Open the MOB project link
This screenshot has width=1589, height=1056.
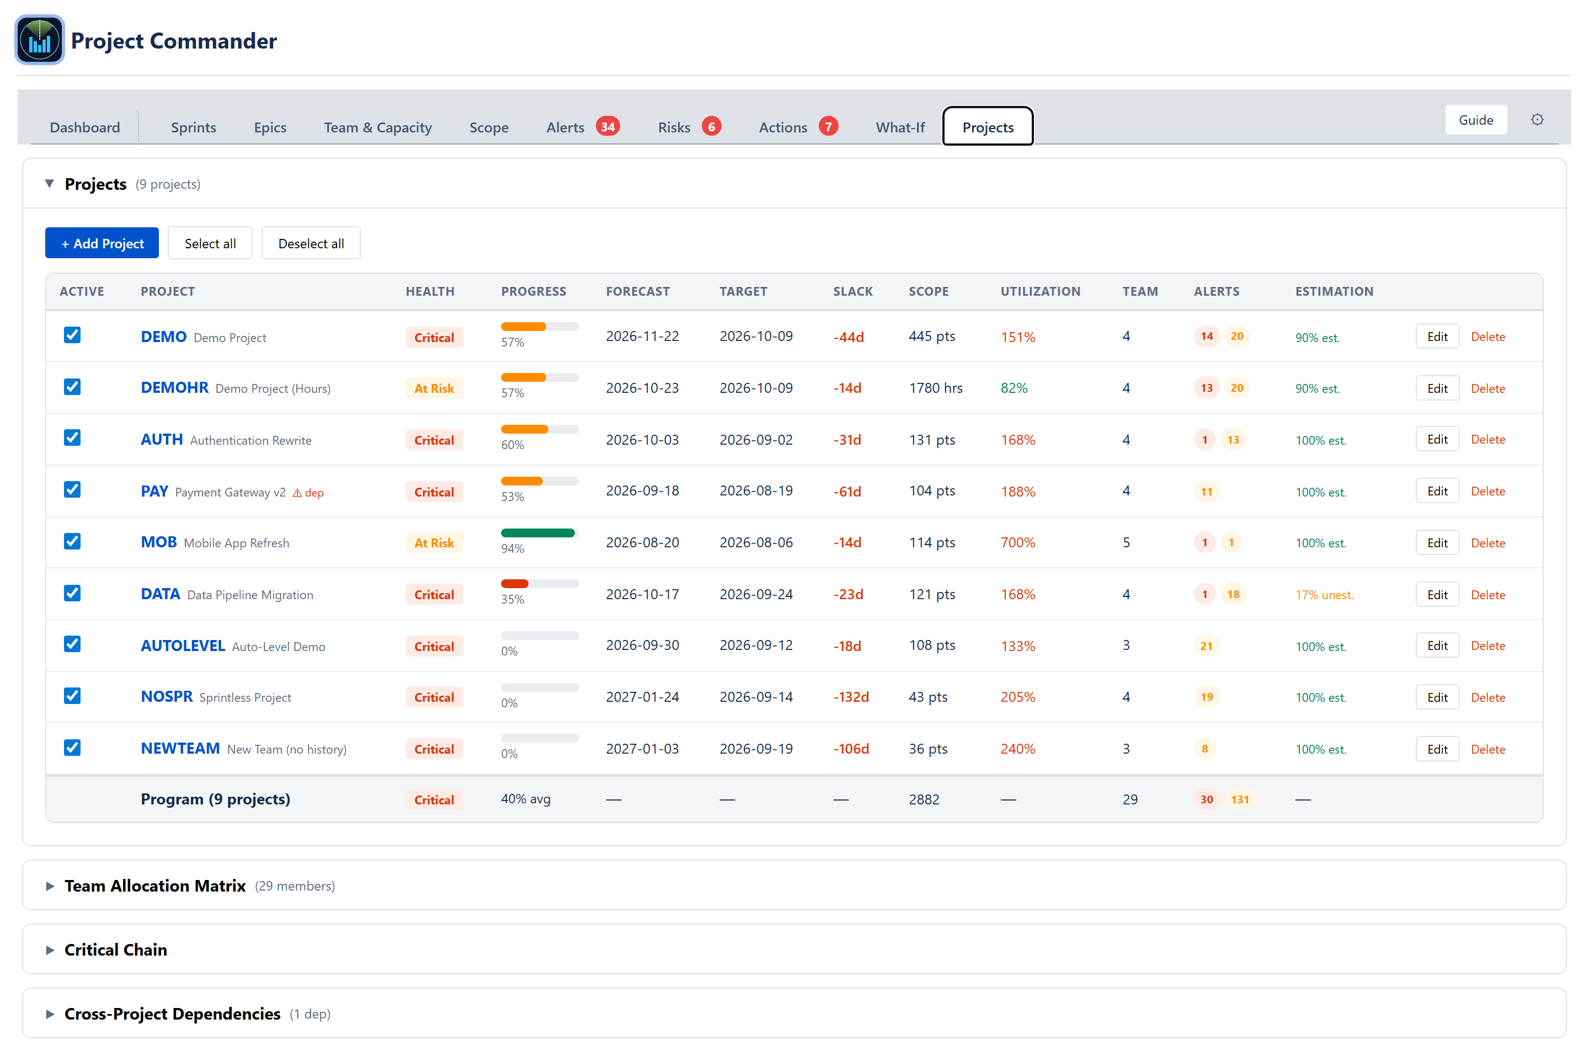click(x=158, y=542)
